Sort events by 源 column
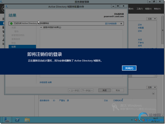 [x=68, y=100]
